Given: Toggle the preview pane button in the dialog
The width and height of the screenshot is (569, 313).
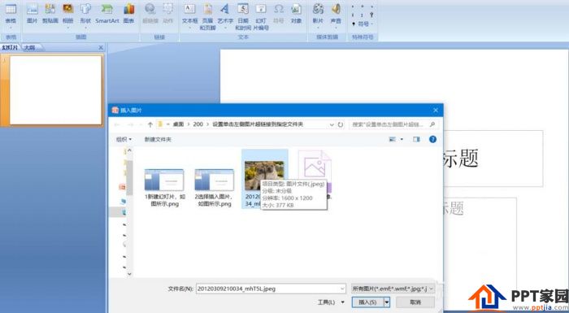Looking at the screenshot, I should (x=416, y=139).
